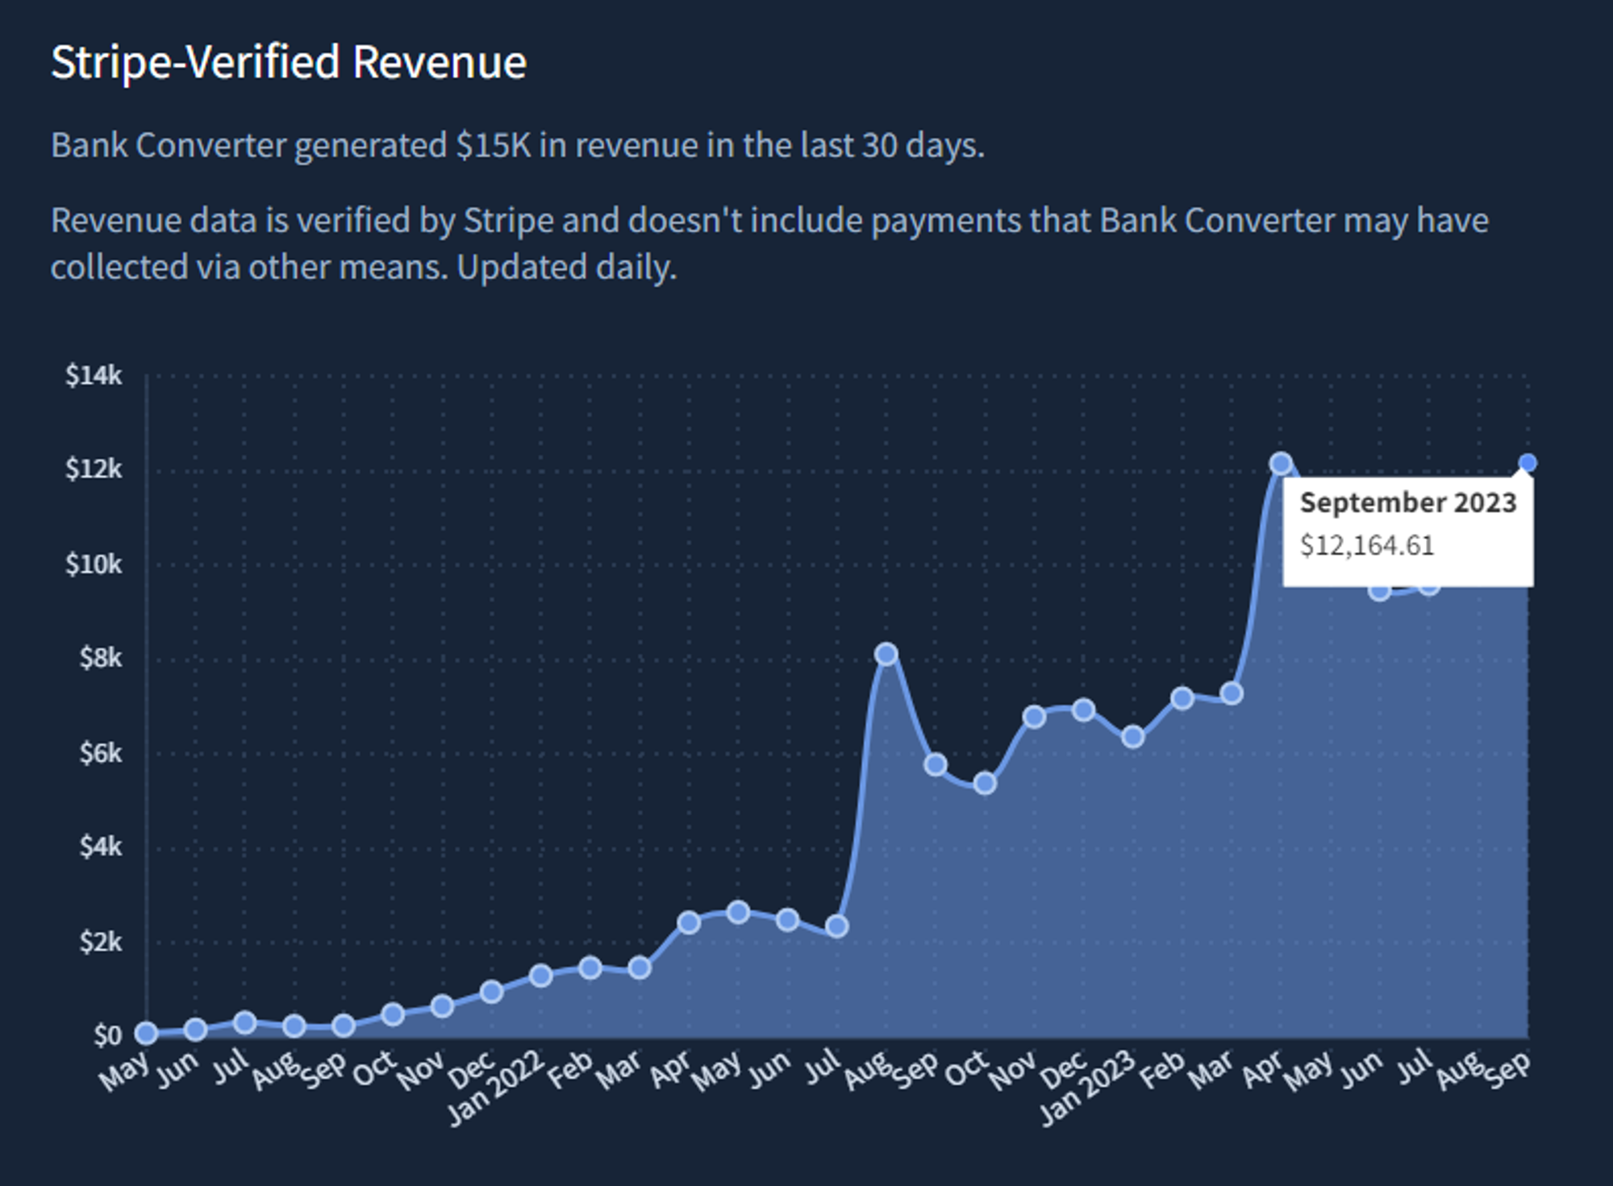Viewport: 1613px width, 1186px height.
Task: Select the January 2023 data point
Action: coord(1133,736)
